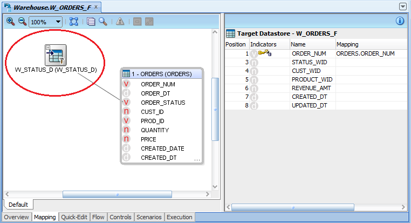Click the auto-layout list icon in toolbar
The height and width of the screenshot is (223, 411).
click(x=91, y=22)
